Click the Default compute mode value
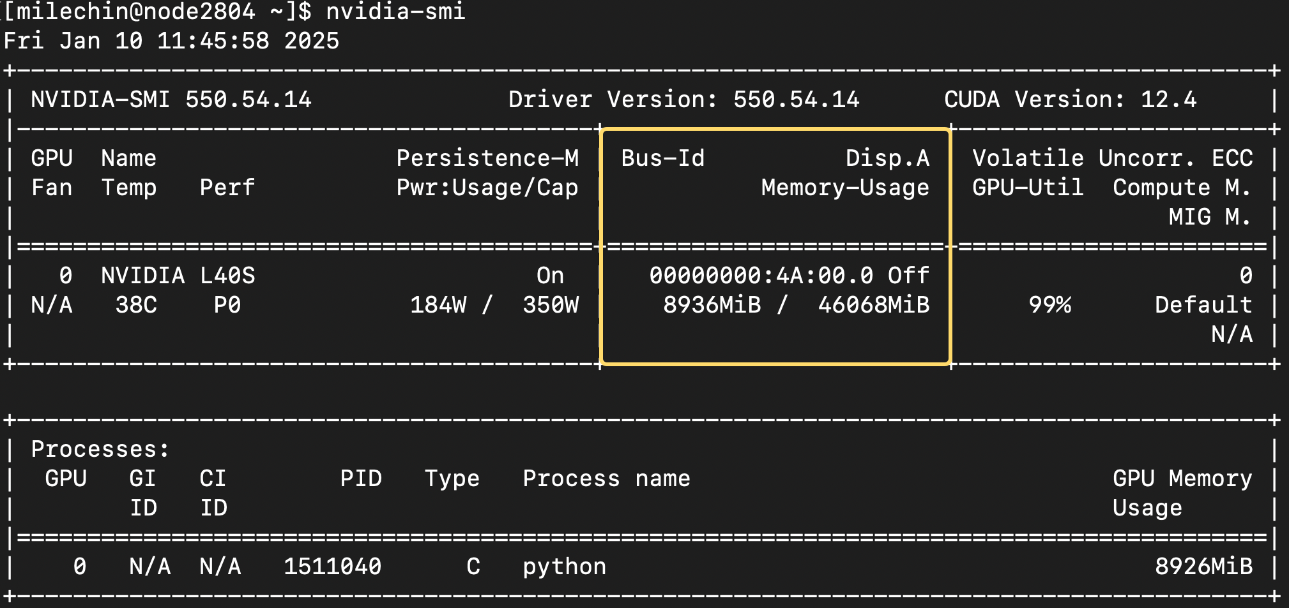The height and width of the screenshot is (608, 1289). [x=1203, y=305]
